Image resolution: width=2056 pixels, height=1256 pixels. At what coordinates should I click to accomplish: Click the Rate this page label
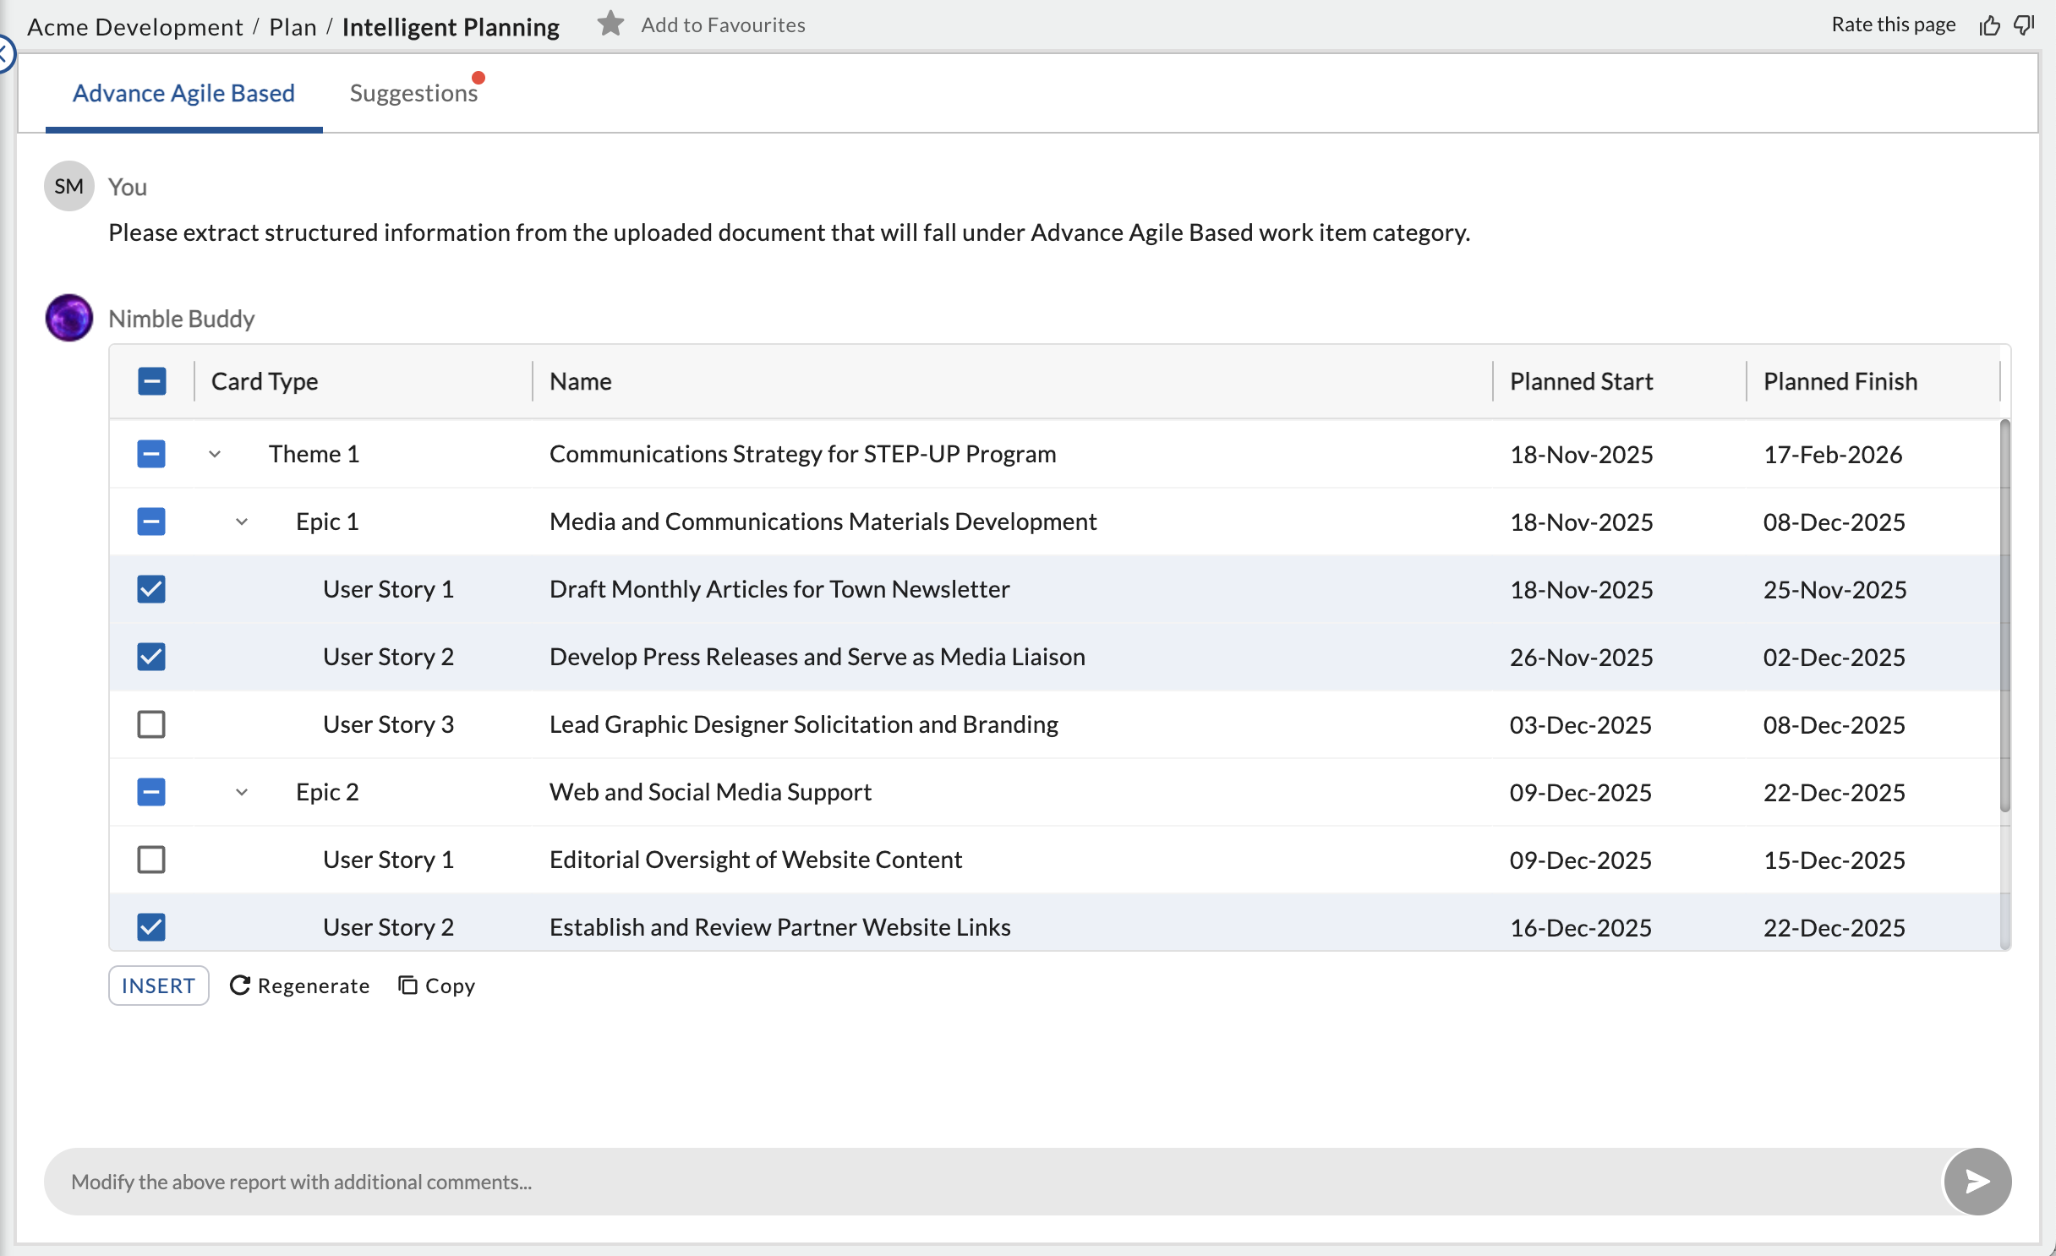point(1893,25)
